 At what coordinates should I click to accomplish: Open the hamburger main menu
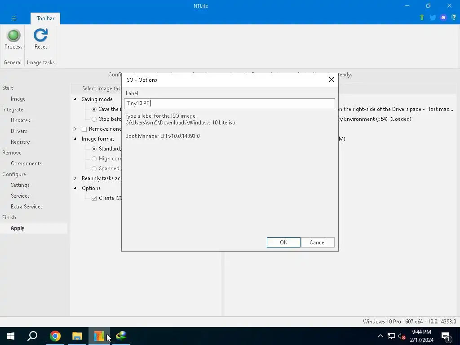[14, 18]
